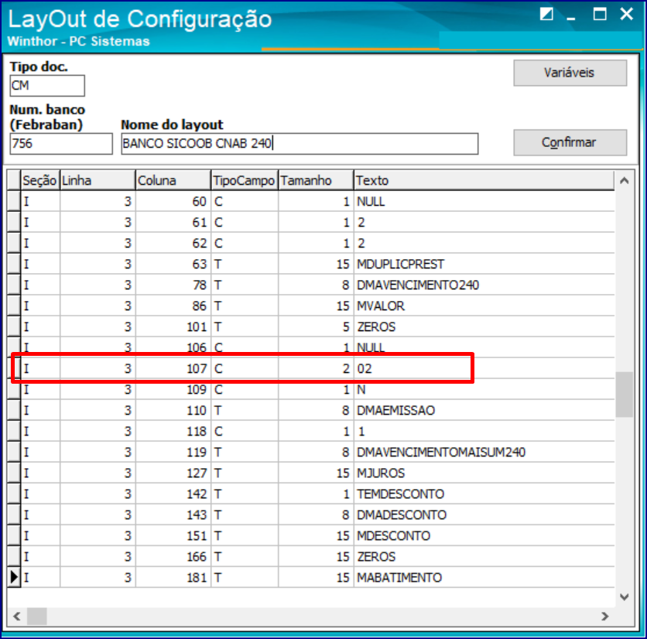Click Tamanho cell 15 in column 127 row
Image resolution: width=647 pixels, height=639 pixels.
[x=316, y=473]
